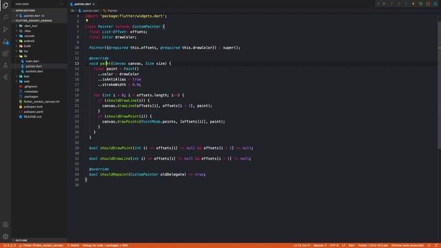Click Flutter SDK version in status bar
The height and width of the screenshot is (248, 441).
pyautogui.click(x=373, y=245)
